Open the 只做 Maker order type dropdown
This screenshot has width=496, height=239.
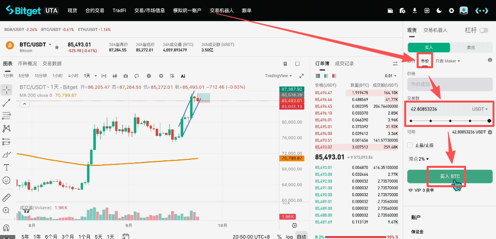click(x=448, y=61)
